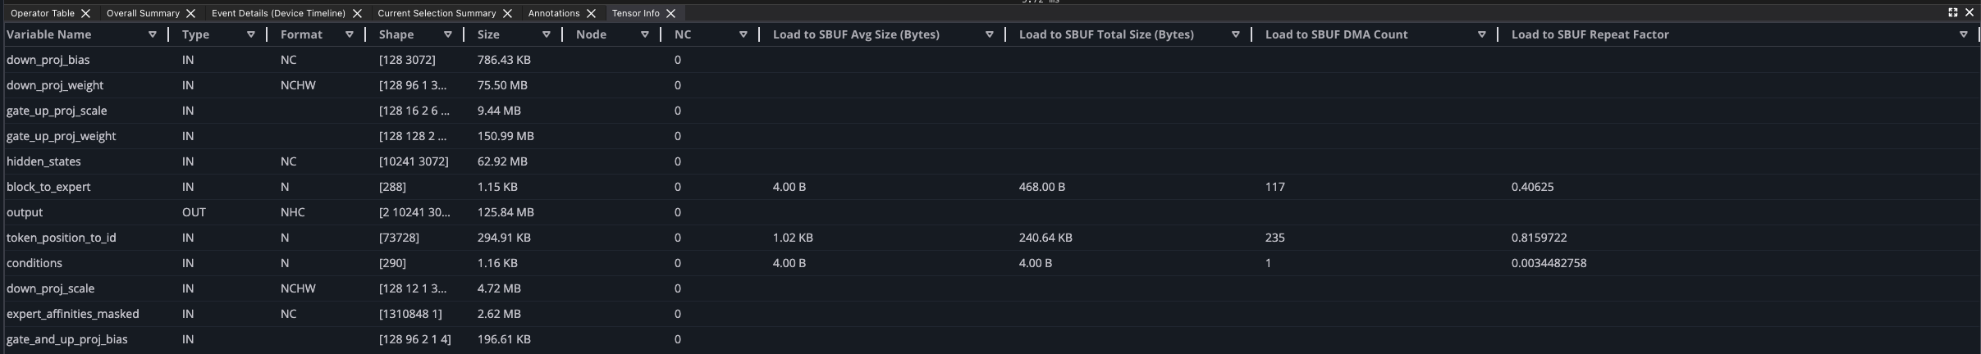Select the token_position_to_id row
This screenshot has width=1981, height=354.
[x=62, y=238]
